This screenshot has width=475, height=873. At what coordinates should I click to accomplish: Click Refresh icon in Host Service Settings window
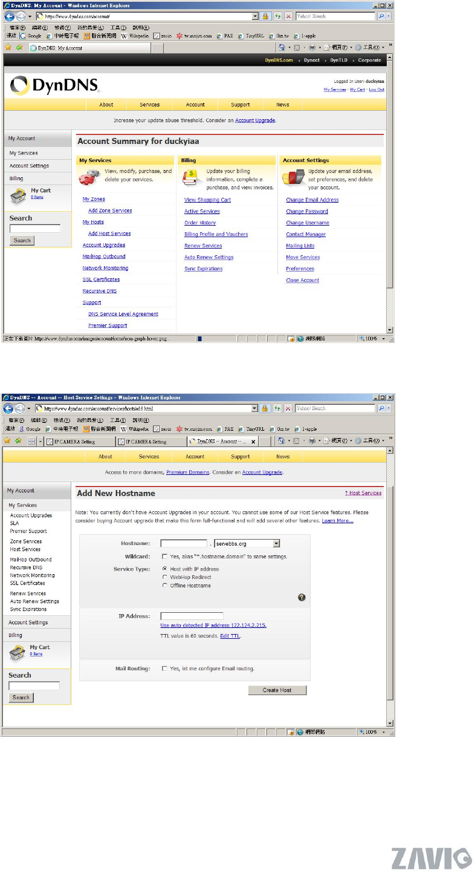tap(279, 408)
